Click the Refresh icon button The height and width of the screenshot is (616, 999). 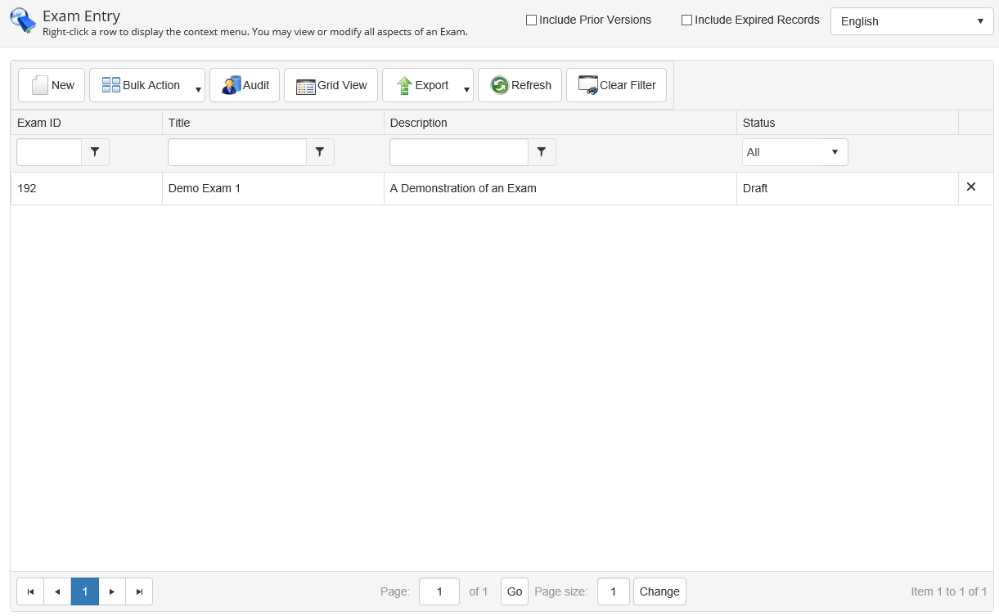[x=500, y=85]
